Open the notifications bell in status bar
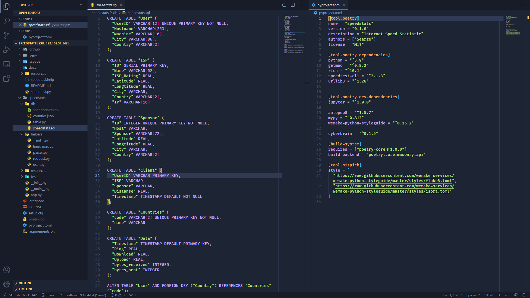Viewport: 530px width, 298px height. 524,295
